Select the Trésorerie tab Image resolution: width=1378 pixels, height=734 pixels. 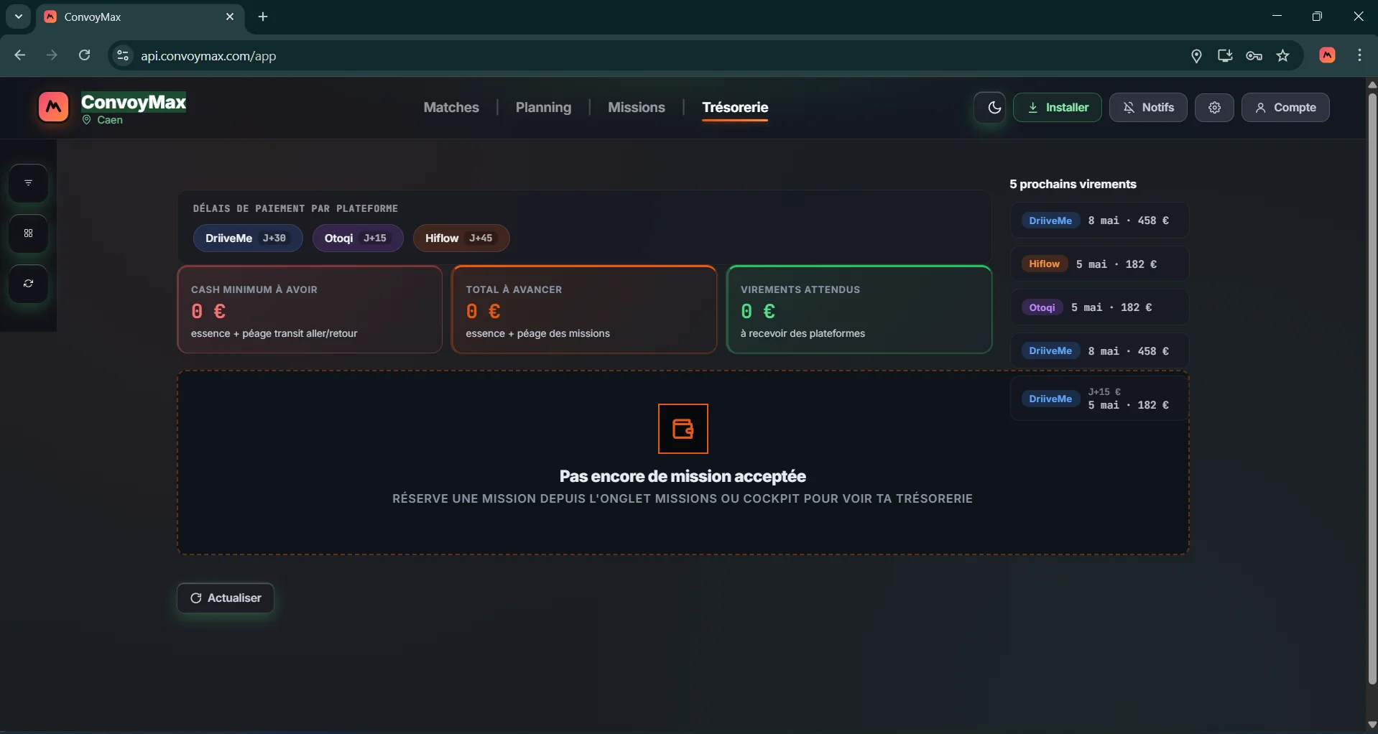(735, 107)
